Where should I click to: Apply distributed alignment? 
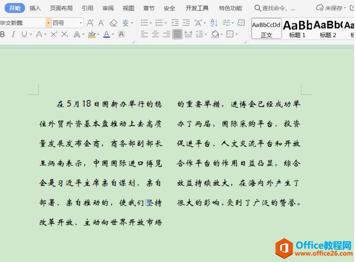coord(188,35)
